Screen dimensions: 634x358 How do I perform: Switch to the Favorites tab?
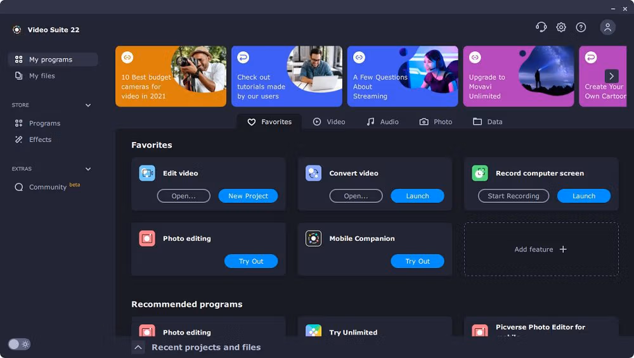pyautogui.click(x=269, y=122)
